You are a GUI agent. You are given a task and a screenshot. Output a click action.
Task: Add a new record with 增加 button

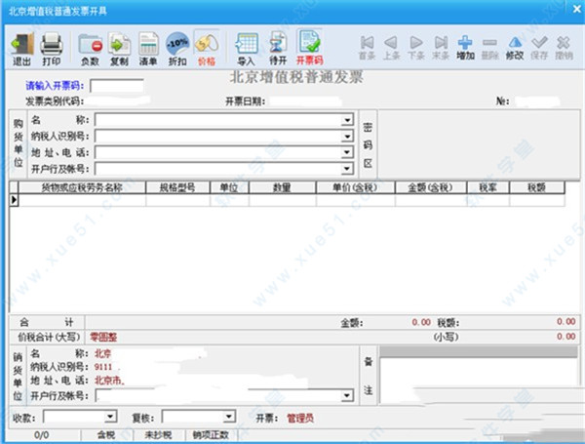[x=465, y=46]
